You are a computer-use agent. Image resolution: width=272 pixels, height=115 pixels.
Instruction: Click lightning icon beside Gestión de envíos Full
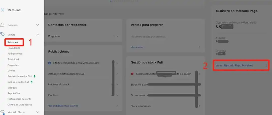tap(35, 76)
